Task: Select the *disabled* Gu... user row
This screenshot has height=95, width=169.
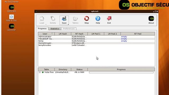Action: point(96,39)
